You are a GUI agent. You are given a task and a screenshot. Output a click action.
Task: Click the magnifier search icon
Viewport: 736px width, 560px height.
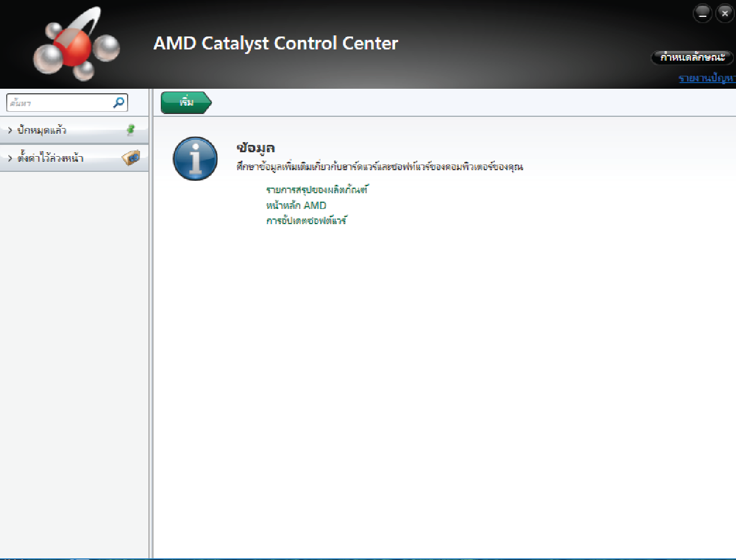pos(119,103)
